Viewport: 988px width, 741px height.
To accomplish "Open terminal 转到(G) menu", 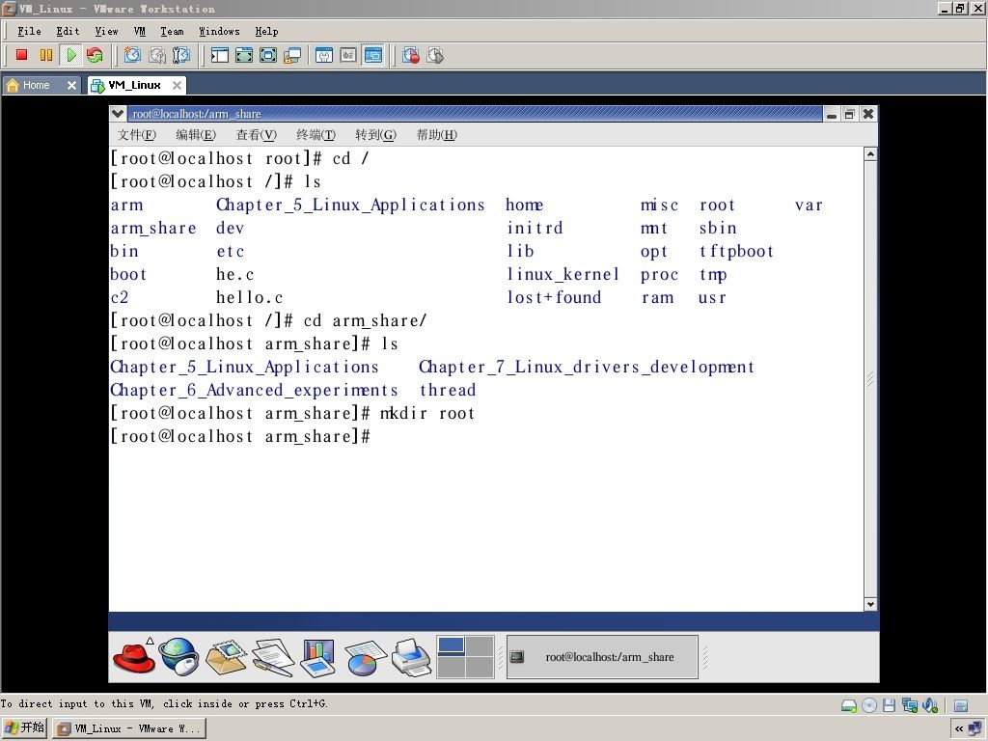I will [x=375, y=135].
